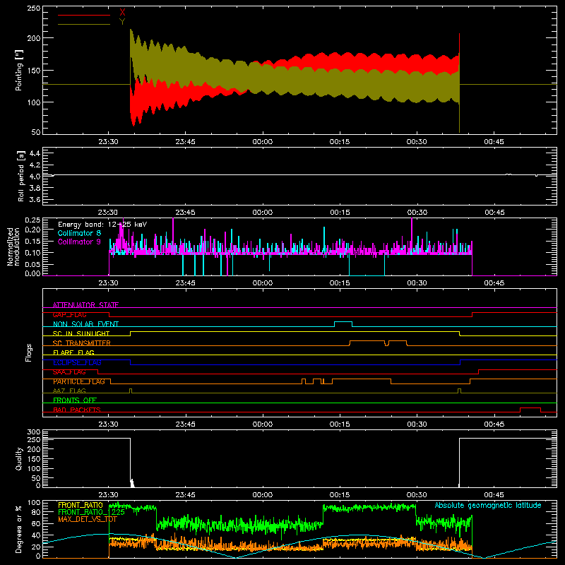
Task: Click the FRONT_RATIO_1225 legend label
Action: (x=92, y=512)
